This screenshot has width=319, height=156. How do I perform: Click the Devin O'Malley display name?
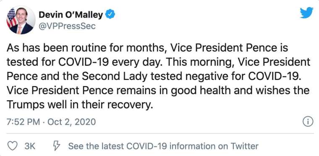click(71, 15)
